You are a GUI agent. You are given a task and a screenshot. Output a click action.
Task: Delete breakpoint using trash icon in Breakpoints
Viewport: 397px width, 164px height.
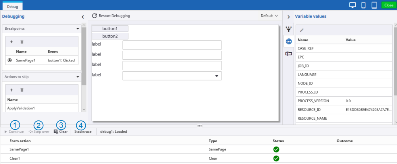coord(22,42)
